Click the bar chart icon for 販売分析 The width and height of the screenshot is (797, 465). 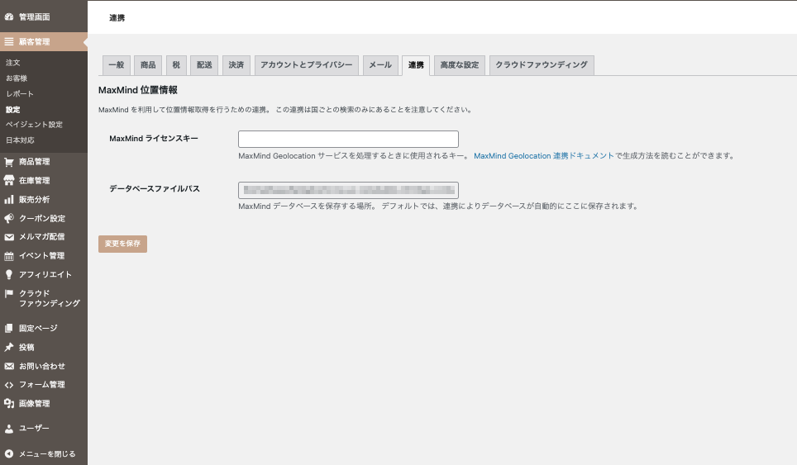pyautogui.click(x=9, y=200)
